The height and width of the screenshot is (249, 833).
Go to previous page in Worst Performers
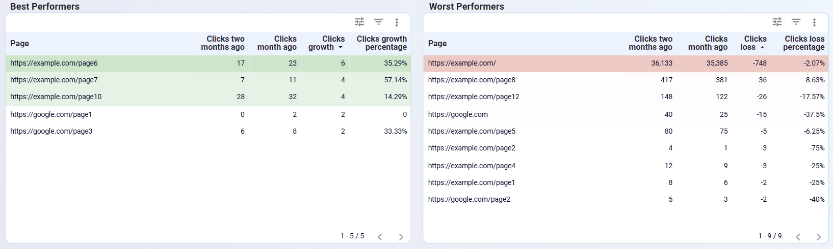point(798,237)
